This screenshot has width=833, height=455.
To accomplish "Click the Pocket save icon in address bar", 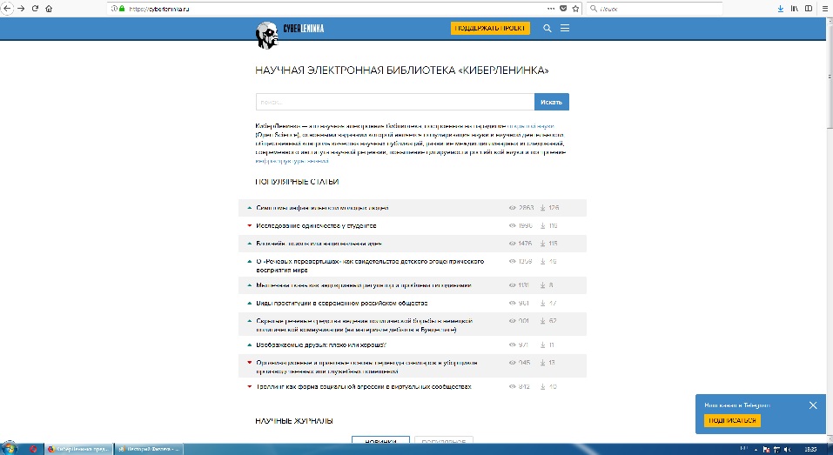I will pyautogui.click(x=563, y=8).
